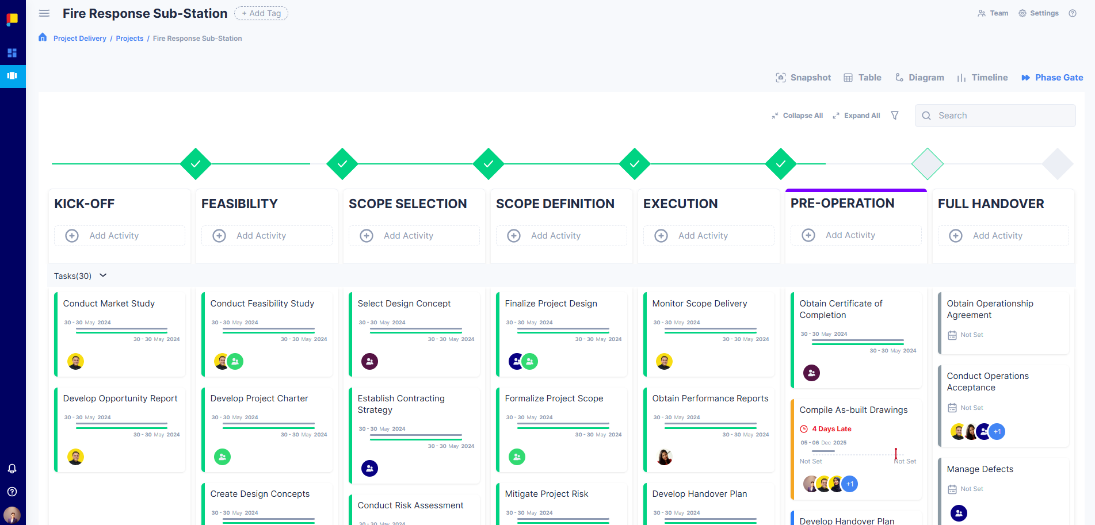This screenshot has height=525, width=1095.
Task: Toggle the unchecked Pre-Operation gate diamond
Action: [x=928, y=164]
